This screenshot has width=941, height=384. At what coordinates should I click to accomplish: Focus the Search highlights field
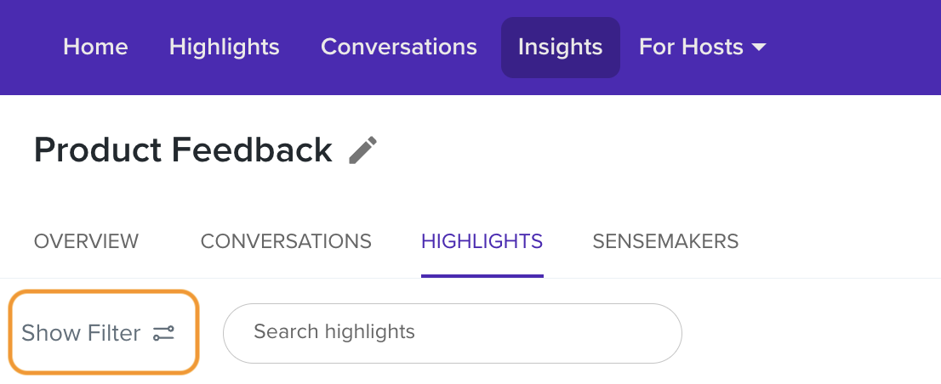pos(452,332)
